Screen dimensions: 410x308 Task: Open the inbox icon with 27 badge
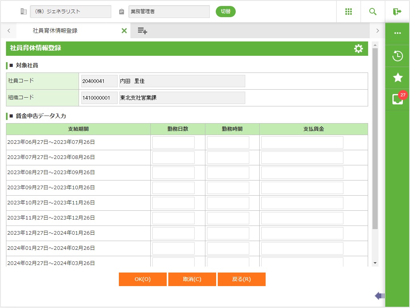[398, 99]
